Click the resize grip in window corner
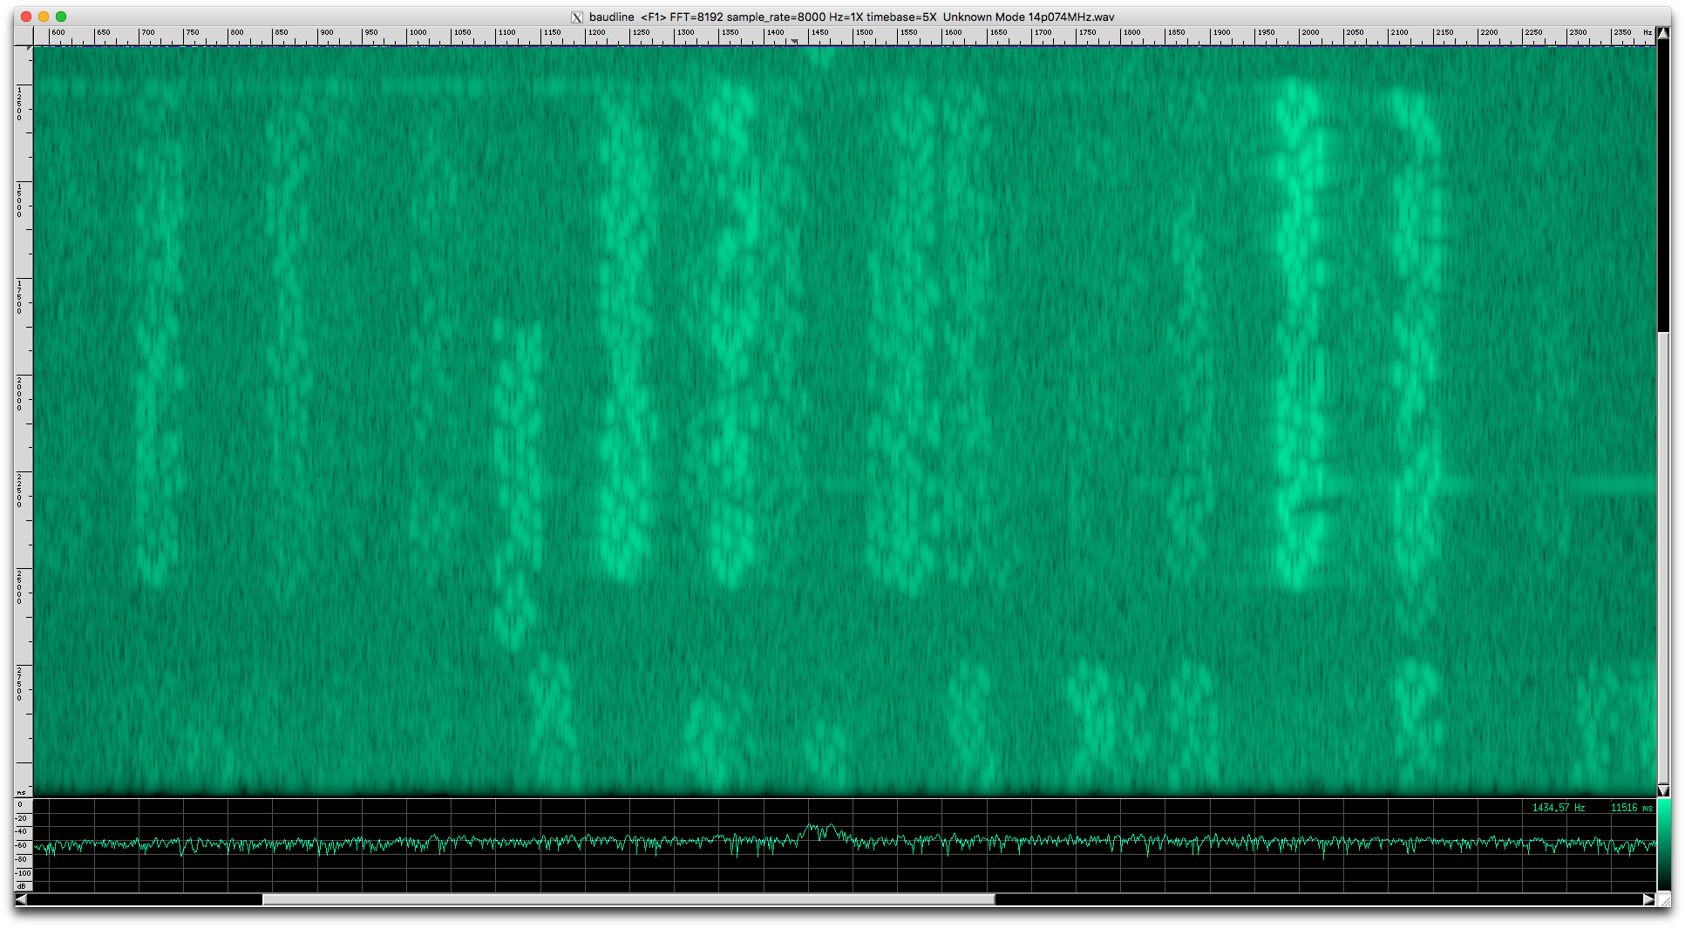The image size is (1685, 928). (1663, 899)
